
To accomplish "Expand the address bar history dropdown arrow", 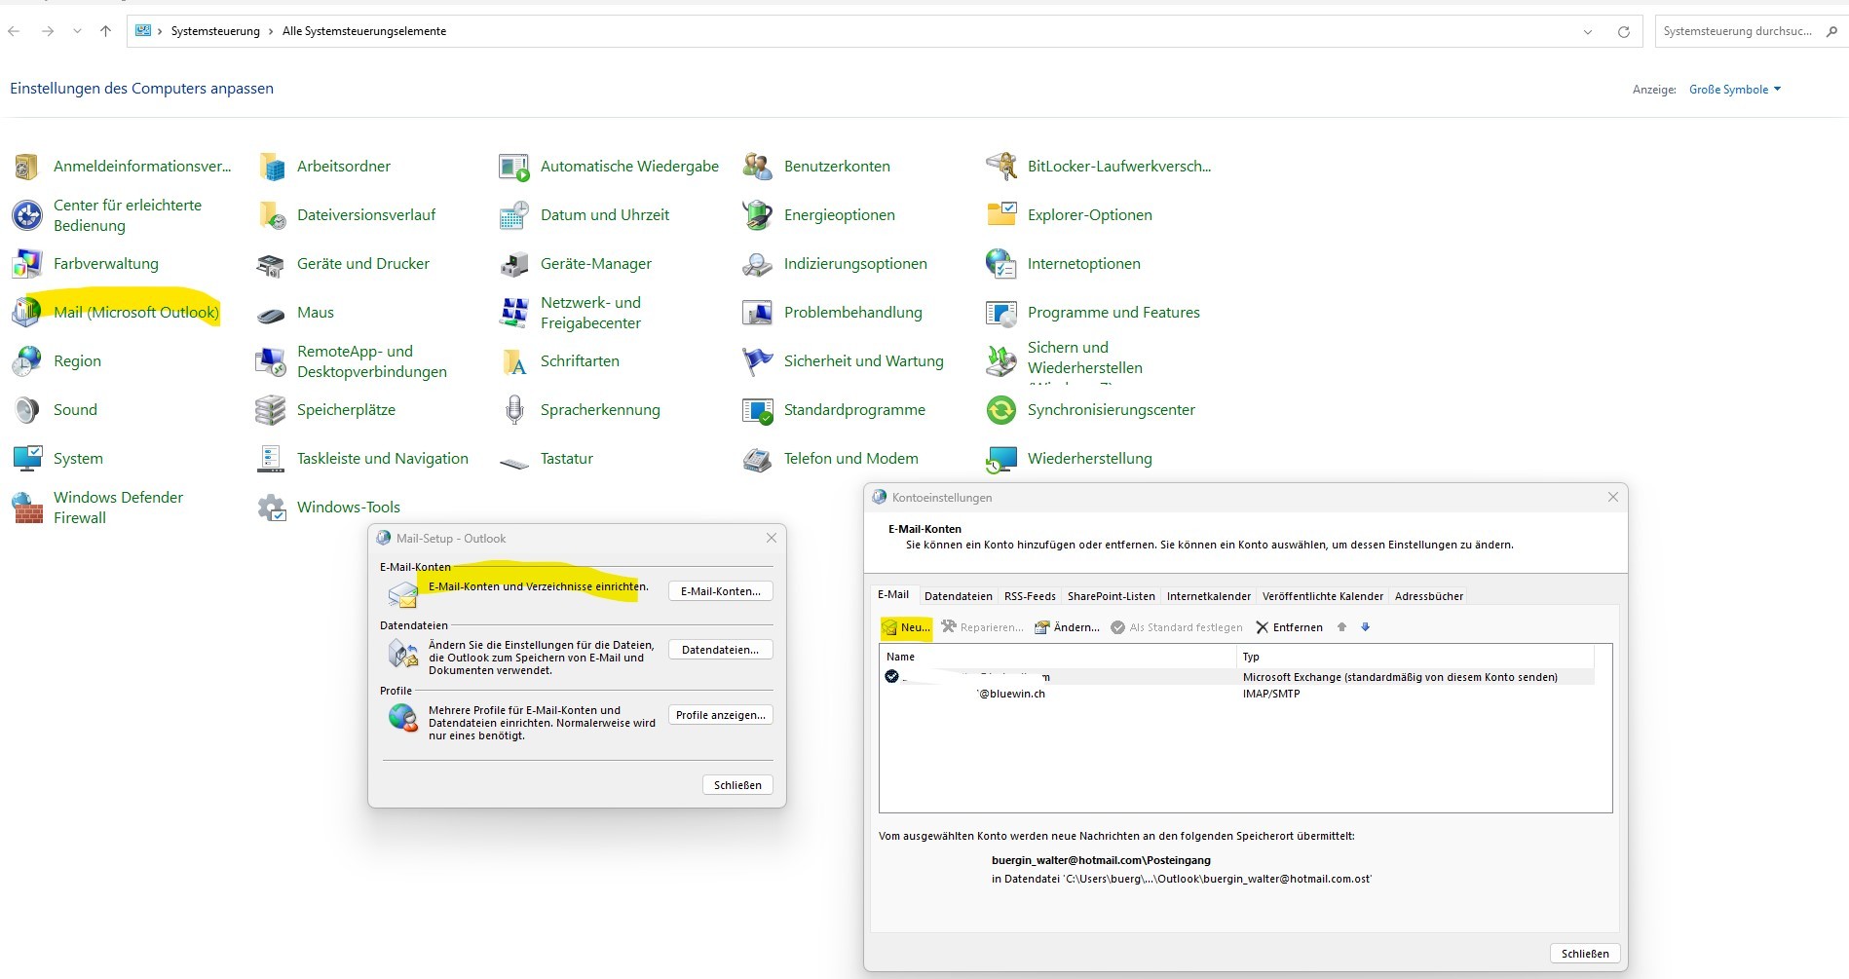I will (x=1588, y=32).
